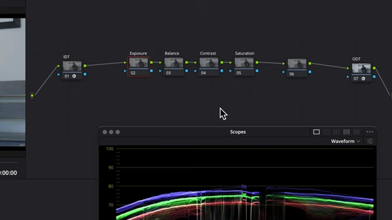This screenshot has width=392, height=220.
Task: Click the blue key input of Balance node
Action: click(x=160, y=71)
